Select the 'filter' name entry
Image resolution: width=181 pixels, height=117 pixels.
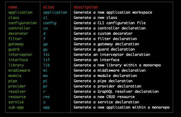coord(15,39)
